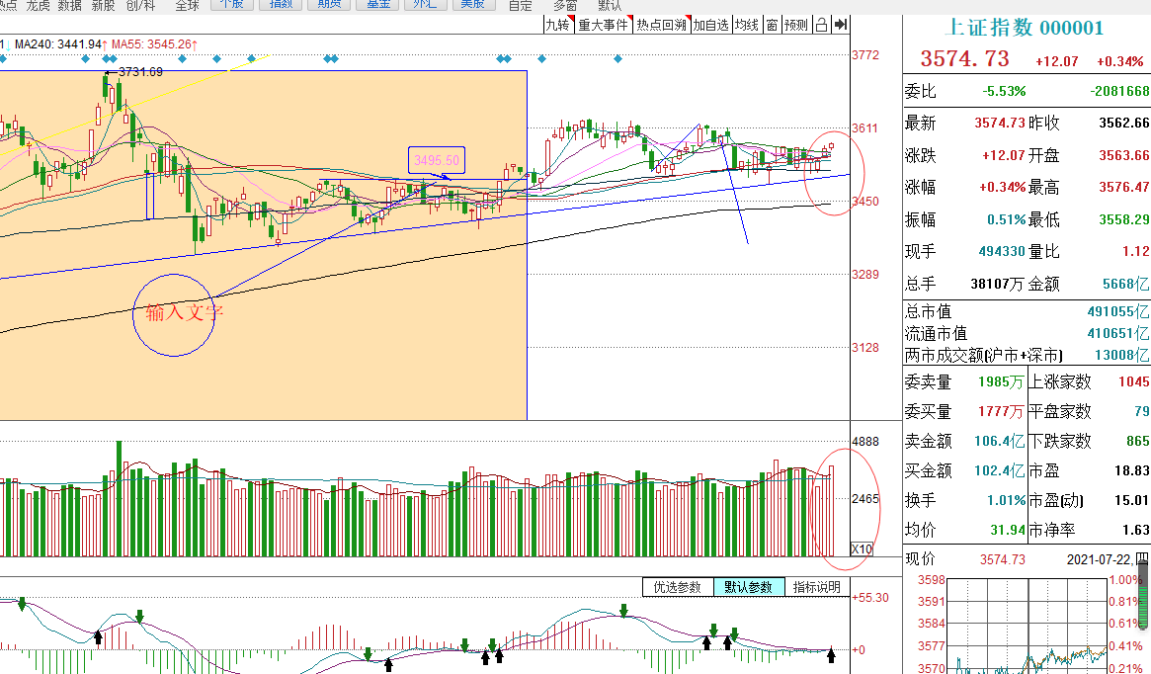Click the rightmost black up-arrow MACD signal
Viewport: 1151px width, 674px height.
831,654
